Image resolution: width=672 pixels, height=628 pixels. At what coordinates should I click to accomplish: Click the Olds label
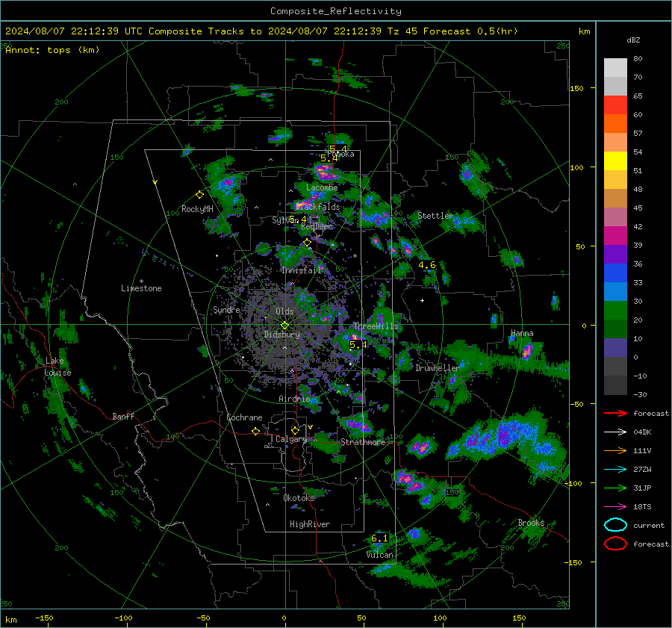284,311
